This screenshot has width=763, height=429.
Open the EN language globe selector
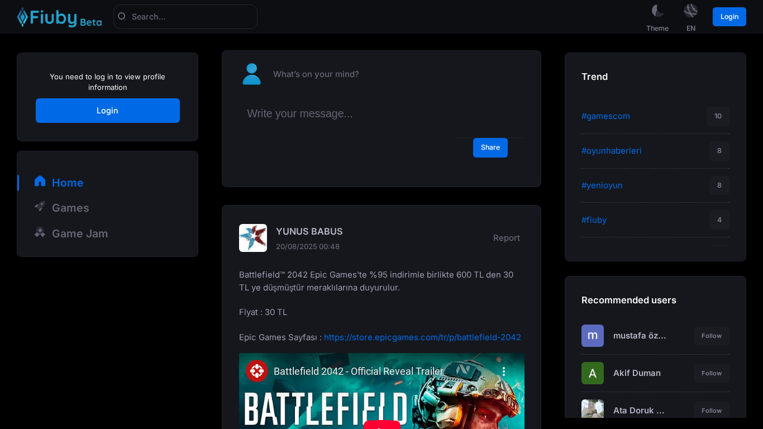point(691,11)
